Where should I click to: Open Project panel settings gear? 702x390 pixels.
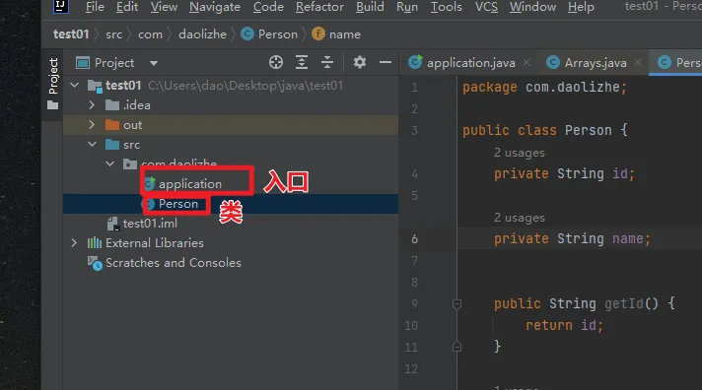tap(360, 62)
